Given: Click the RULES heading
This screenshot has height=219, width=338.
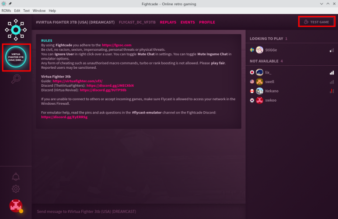Looking at the screenshot, I should point(46,40).
